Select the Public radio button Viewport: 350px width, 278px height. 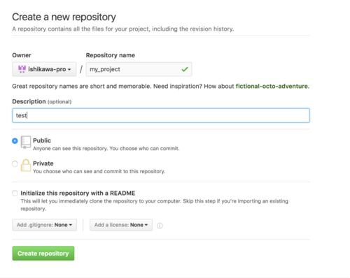[15, 141]
